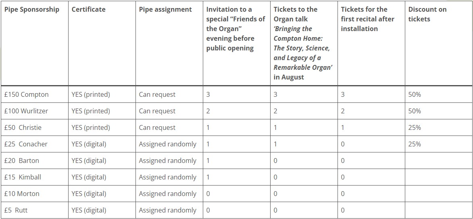
Task: Select the "£10 Morton" sponsorship cell
Action: 22,194
